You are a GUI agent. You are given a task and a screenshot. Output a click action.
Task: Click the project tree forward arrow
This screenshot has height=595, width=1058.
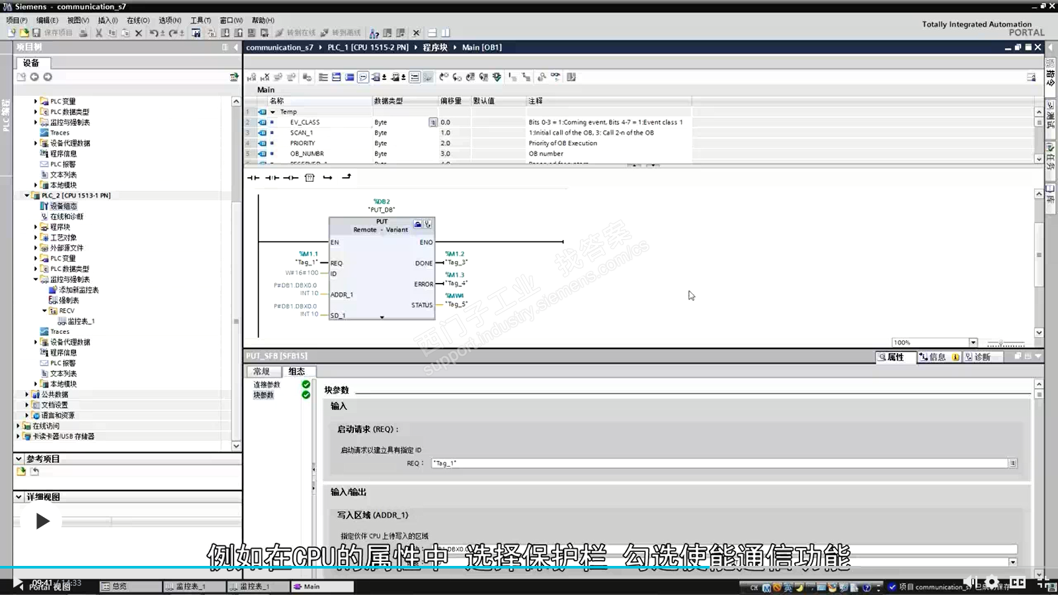48,77
